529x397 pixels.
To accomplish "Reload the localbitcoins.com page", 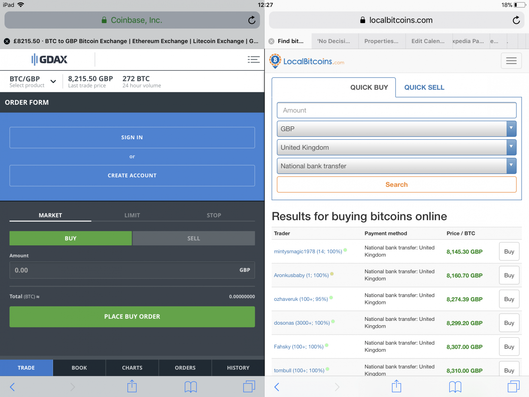I will click(x=516, y=20).
